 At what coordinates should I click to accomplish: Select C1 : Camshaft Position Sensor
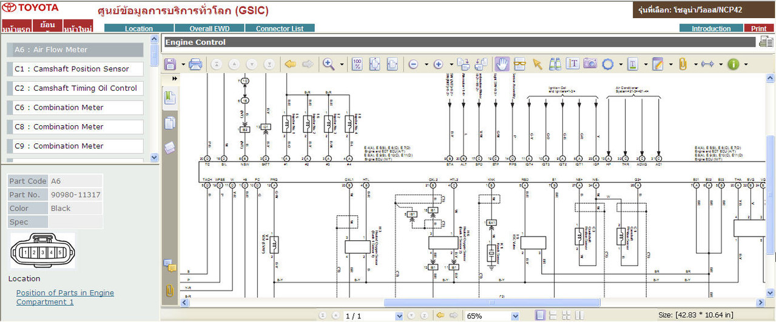coord(75,69)
